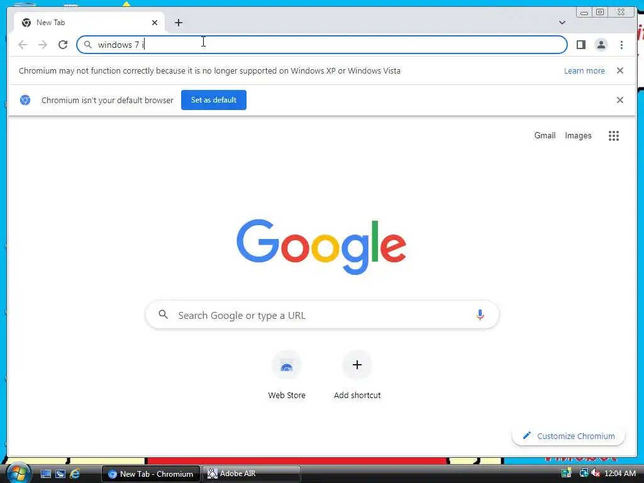Viewport: 644px width, 483px height.
Task: Open the Google apps grid
Action: (x=614, y=136)
